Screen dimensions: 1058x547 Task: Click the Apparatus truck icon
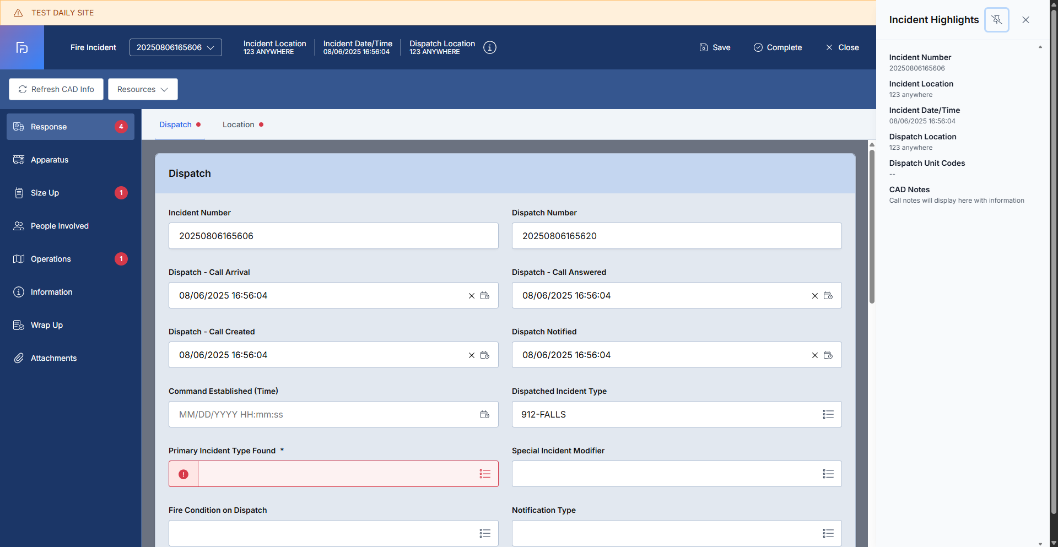[x=19, y=160]
